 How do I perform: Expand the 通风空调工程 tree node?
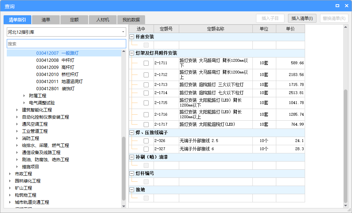(x=17, y=124)
